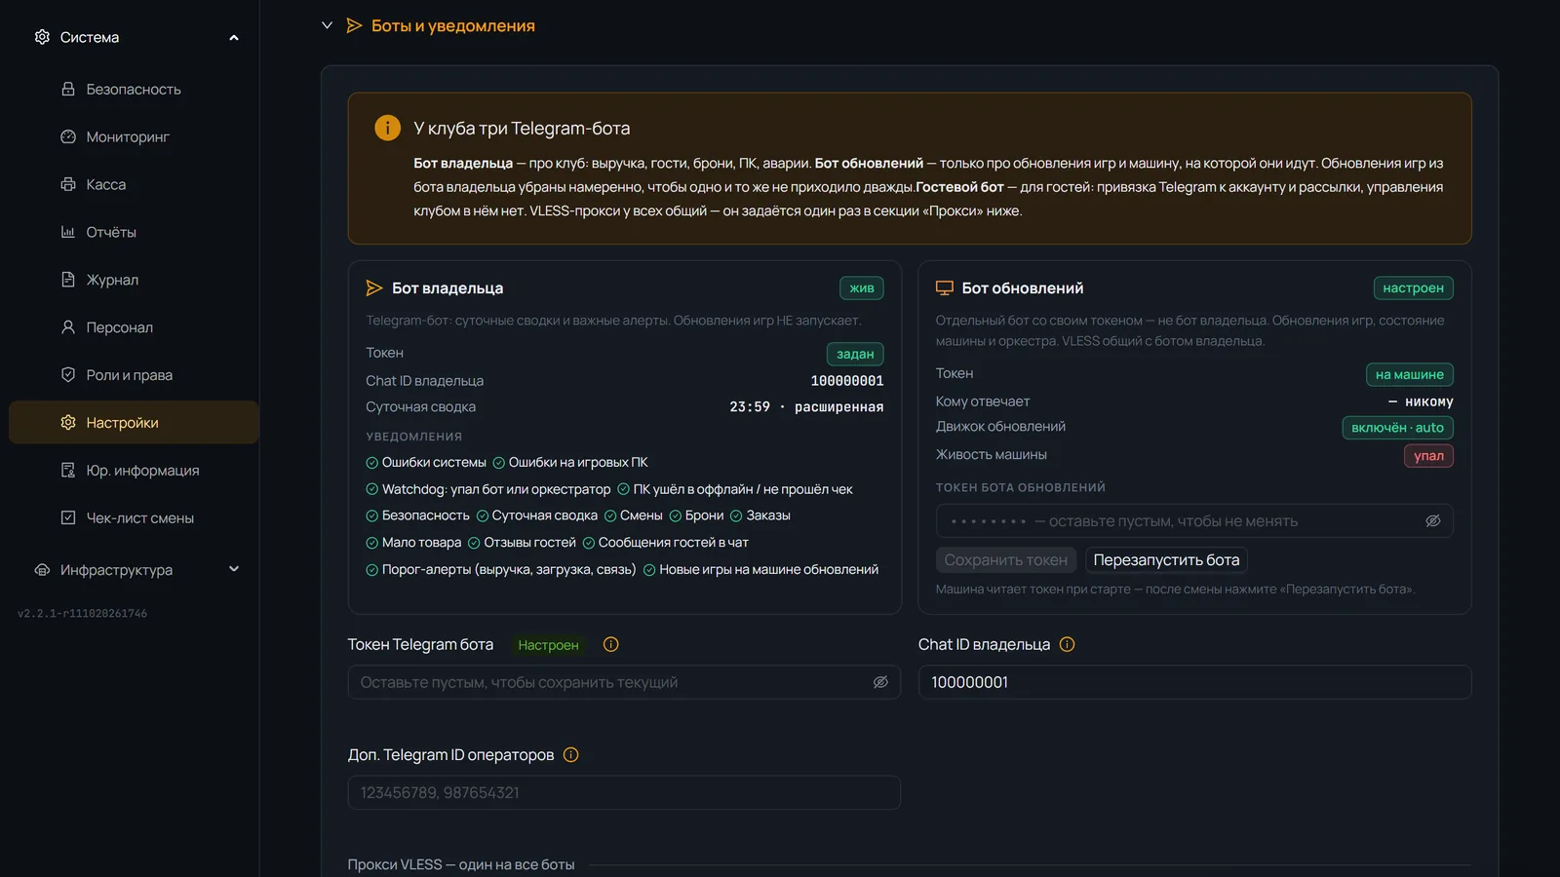Image resolution: width=1560 pixels, height=877 pixels.
Task: Click the Сохранить токен button
Action: [x=1006, y=560]
